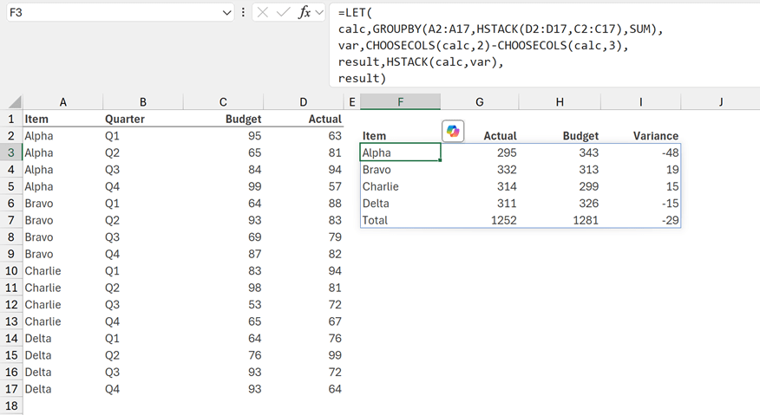Select row 1 header
Image resolution: width=760 pixels, height=415 pixels.
click(11, 119)
